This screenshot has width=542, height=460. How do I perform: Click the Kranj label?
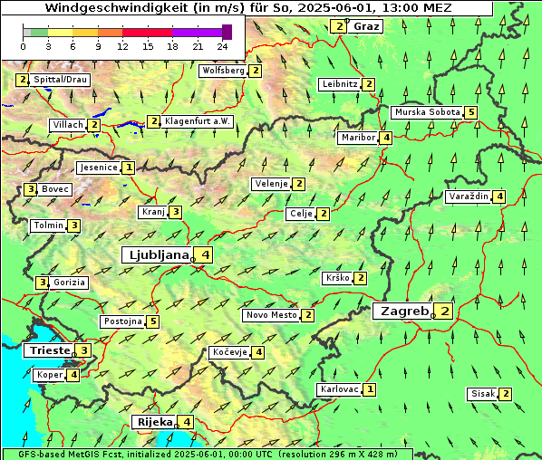tap(153, 212)
